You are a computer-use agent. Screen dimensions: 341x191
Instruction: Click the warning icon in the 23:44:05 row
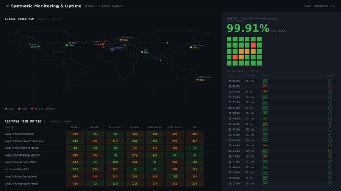pyautogui.click(x=330, y=146)
